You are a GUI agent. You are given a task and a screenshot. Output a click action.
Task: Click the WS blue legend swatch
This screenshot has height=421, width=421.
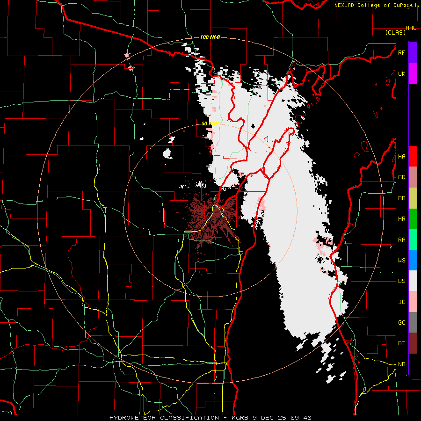(x=413, y=260)
